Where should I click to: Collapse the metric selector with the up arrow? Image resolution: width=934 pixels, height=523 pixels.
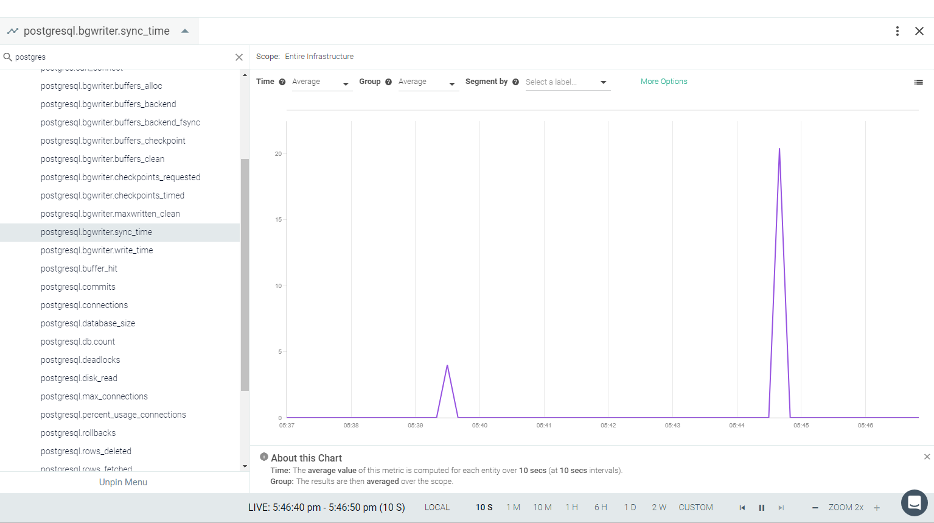coord(185,31)
